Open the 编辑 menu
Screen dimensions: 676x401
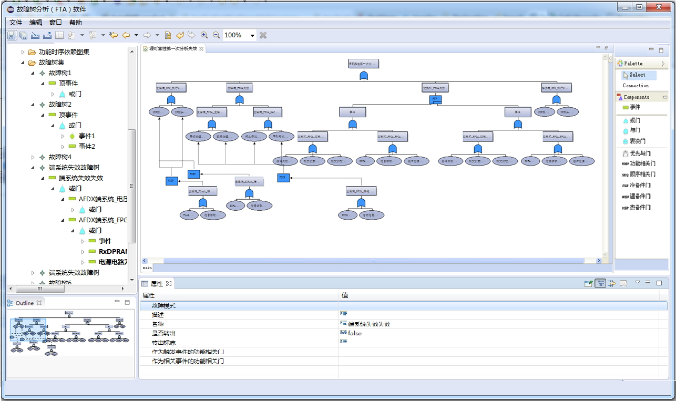click(x=36, y=23)
